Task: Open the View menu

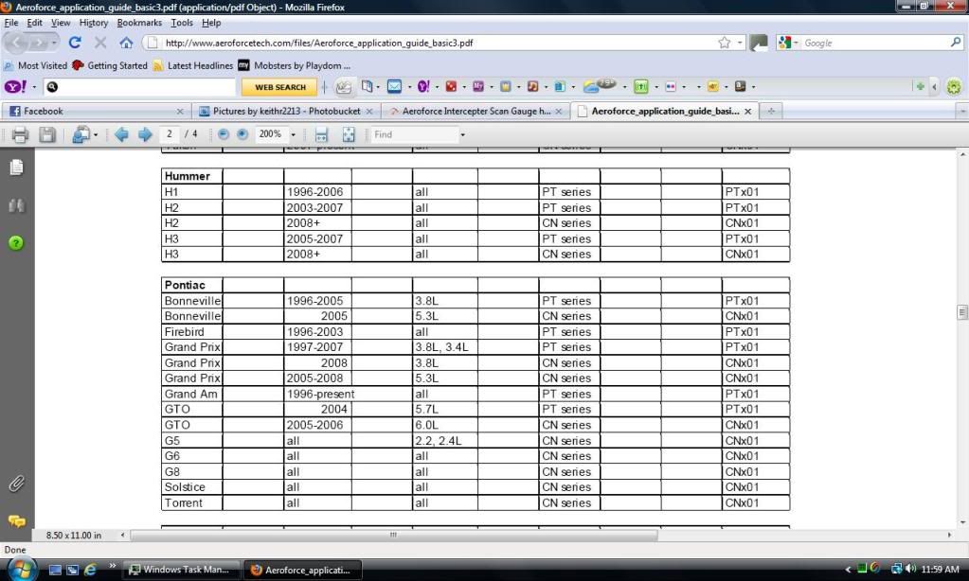Action: (61, 23)
